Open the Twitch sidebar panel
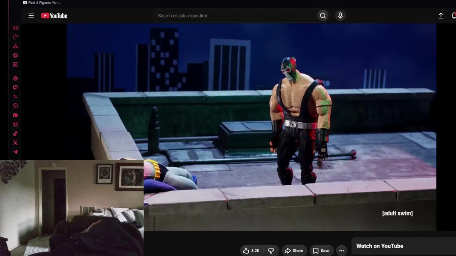 pyautogui.click(x=15, y=87)
